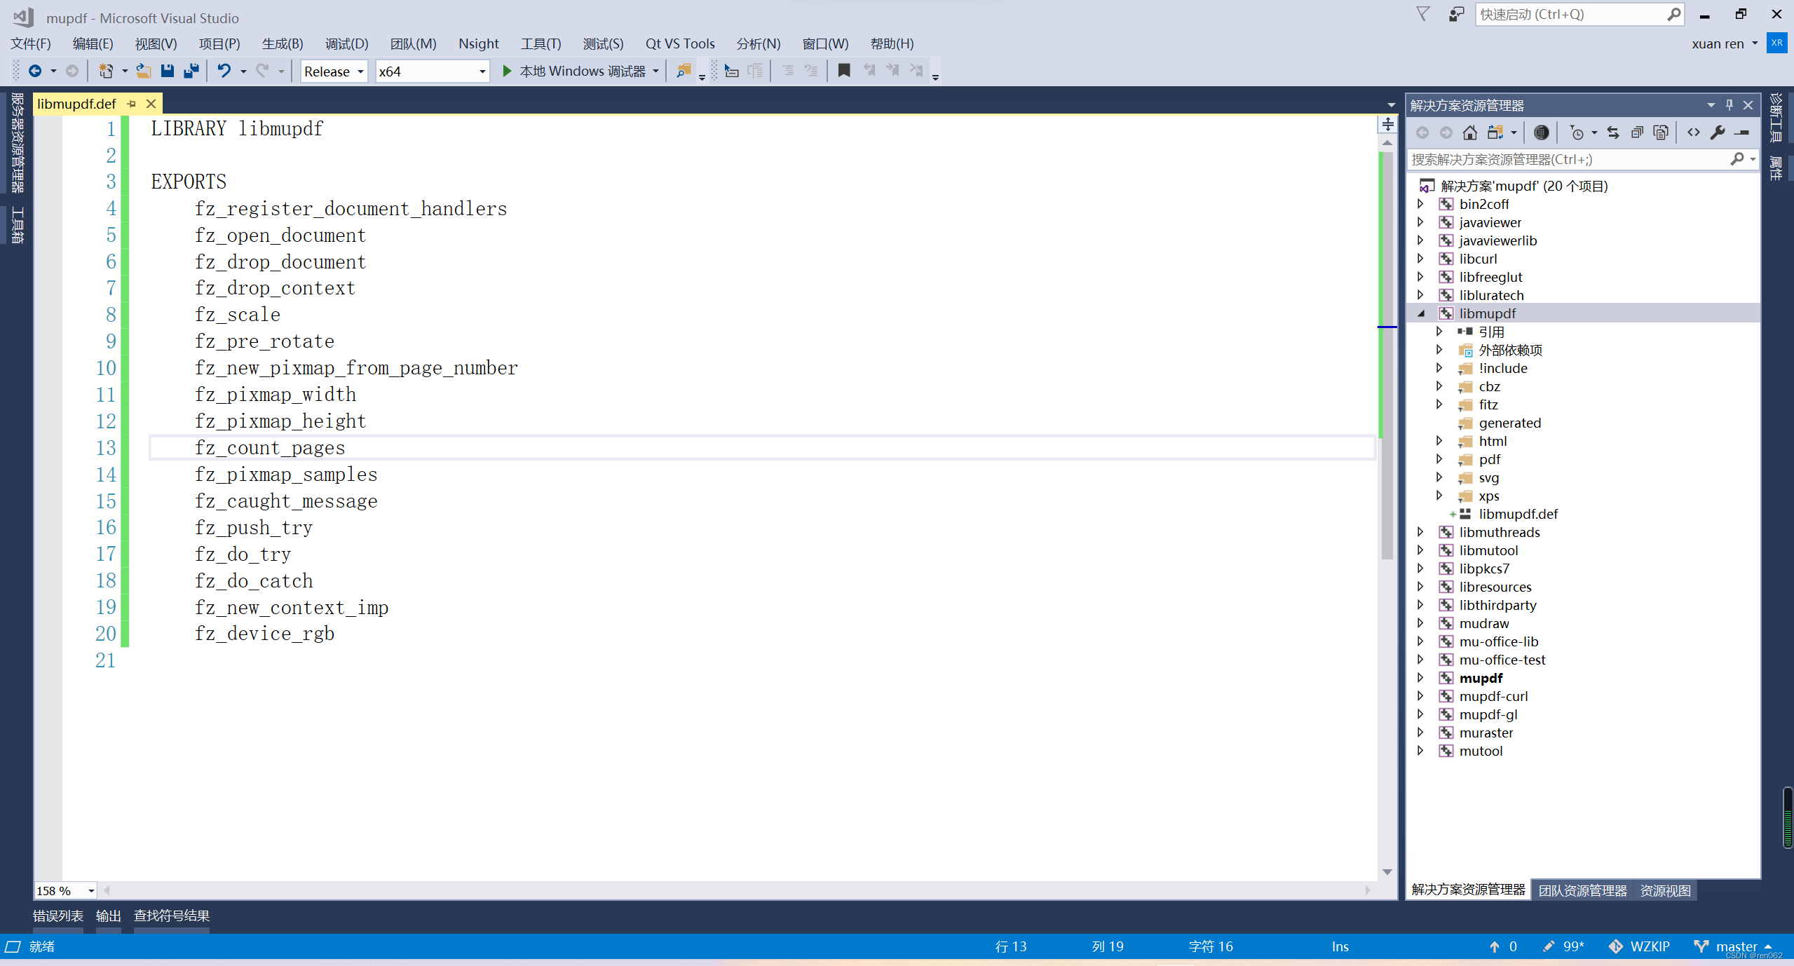This screenshot has height=966, width=1794.
Task: Select the View Code icon in Solution Explorer
Action: coord(1693,132)
